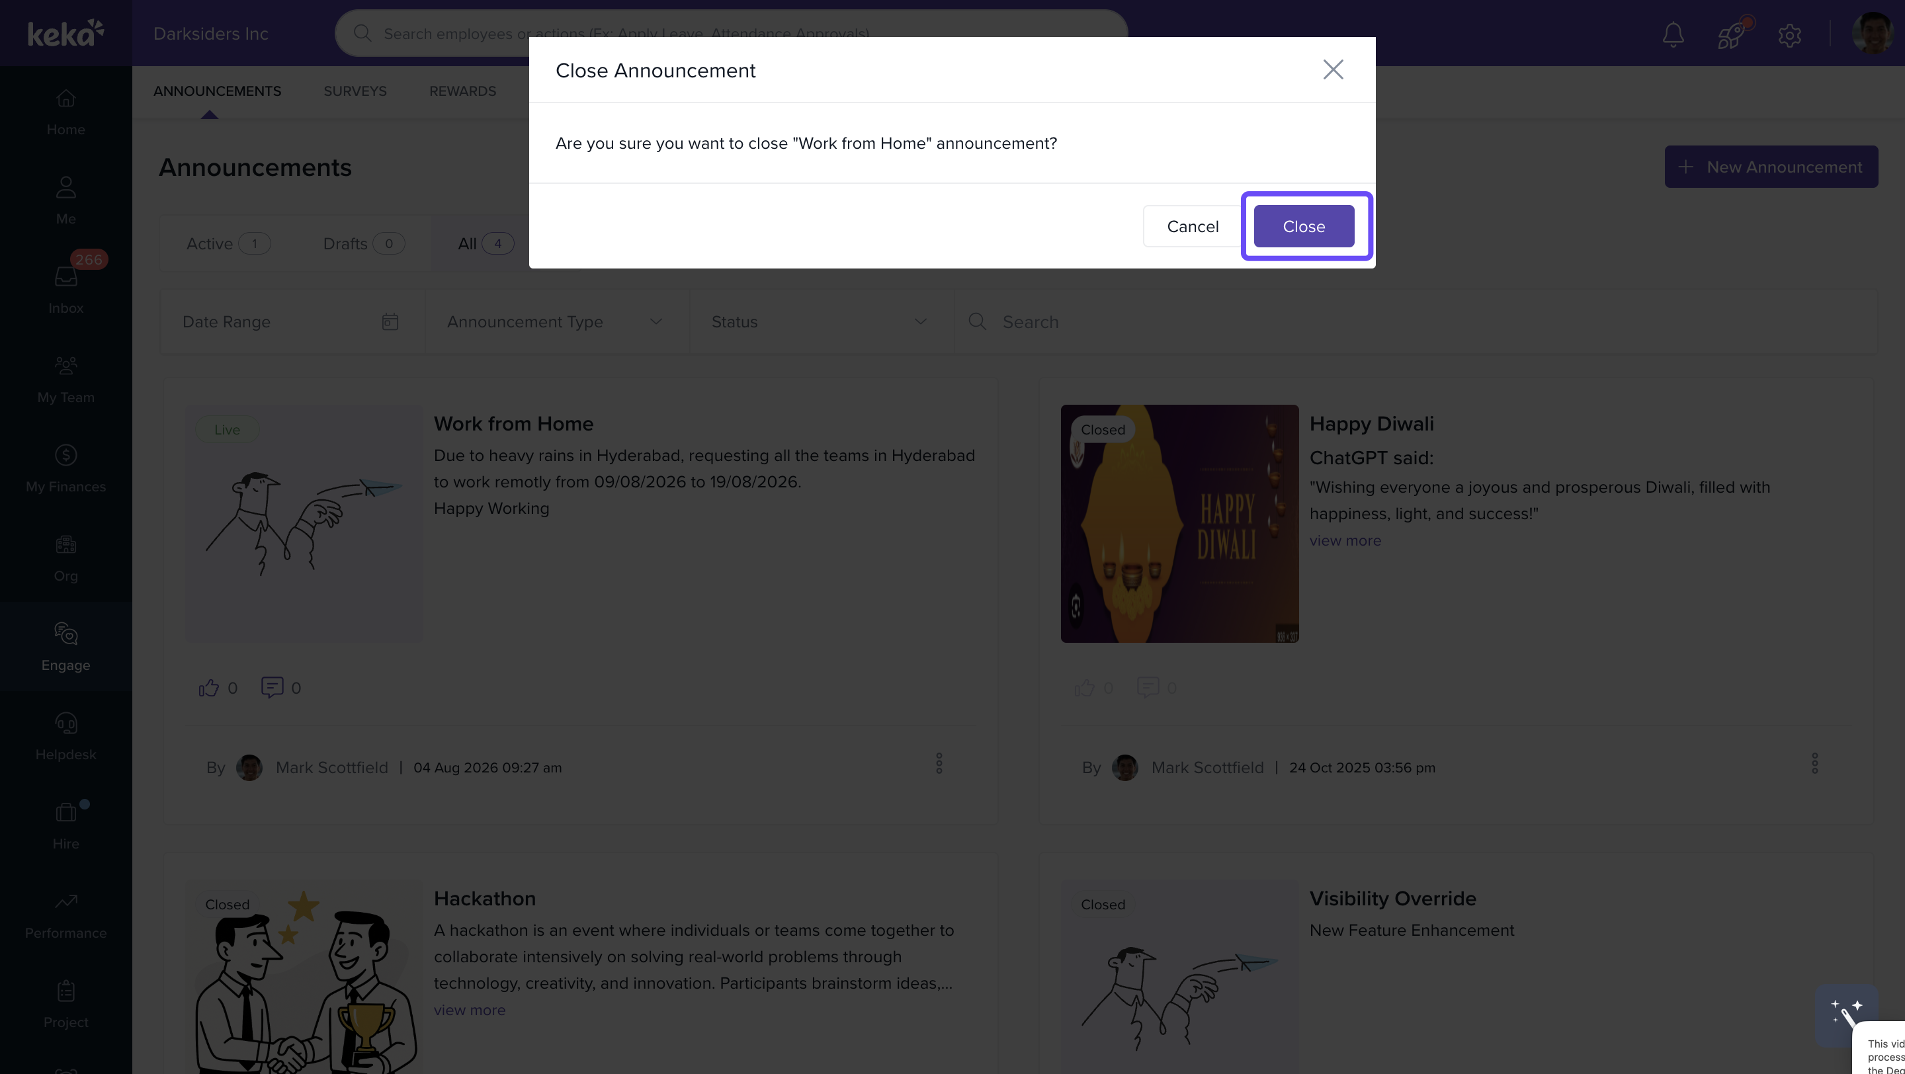Click the Close Announcement dialog title
Screen dimensions: 1905x1074
pos(656,70)
